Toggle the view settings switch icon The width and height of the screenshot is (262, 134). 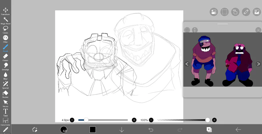(214, 12)
